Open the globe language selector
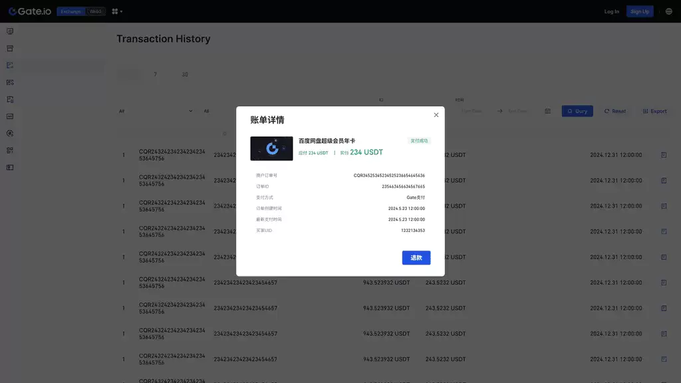The width and height of the screenshot is (681, 383). coord(669,12)
